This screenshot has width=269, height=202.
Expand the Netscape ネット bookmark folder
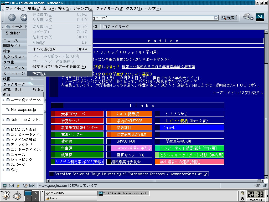click(x=3, y=120)
